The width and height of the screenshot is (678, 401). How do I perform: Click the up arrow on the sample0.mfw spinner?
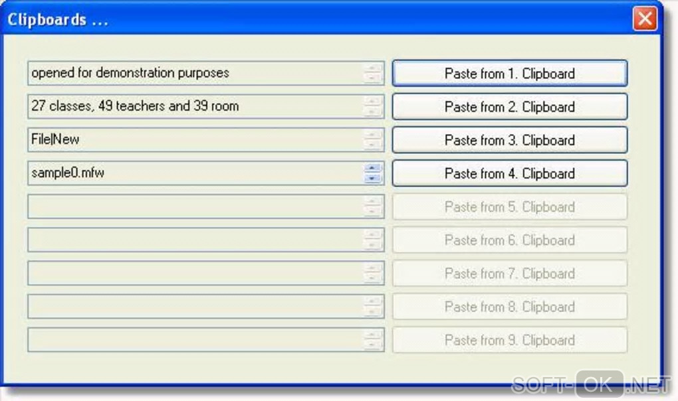tap(373, 169)
